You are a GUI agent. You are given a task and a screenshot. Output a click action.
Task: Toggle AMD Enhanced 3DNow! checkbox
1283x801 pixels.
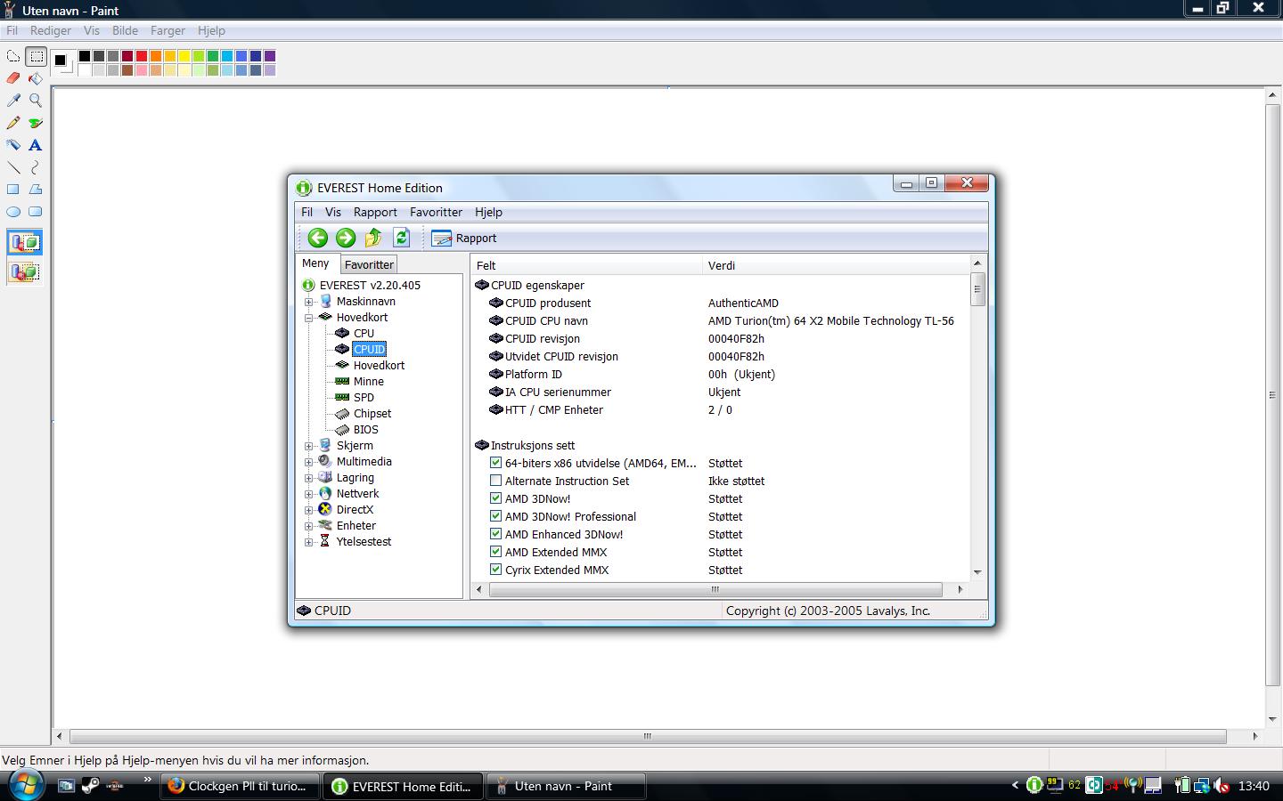pyautogui.click(x=496, y=534)
